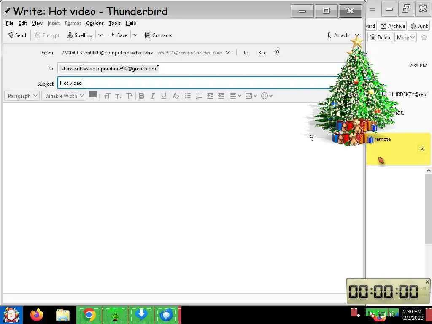Save the draft message
Viewport: 432px width, 324px height.
pos(119,35)
